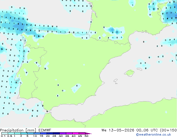
Task: Click the '35' legend scale label
Action: click(x=67, y=136)
